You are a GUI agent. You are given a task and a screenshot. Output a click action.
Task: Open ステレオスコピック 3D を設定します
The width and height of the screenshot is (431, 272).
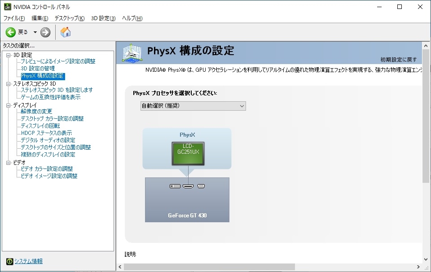(57, 90)
